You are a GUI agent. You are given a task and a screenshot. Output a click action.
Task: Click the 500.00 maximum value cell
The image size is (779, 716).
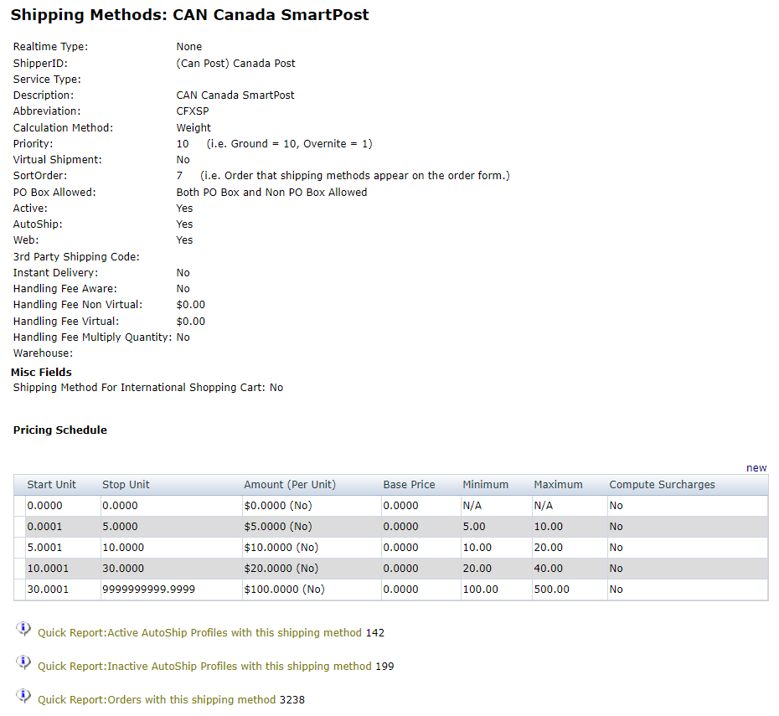551,590
